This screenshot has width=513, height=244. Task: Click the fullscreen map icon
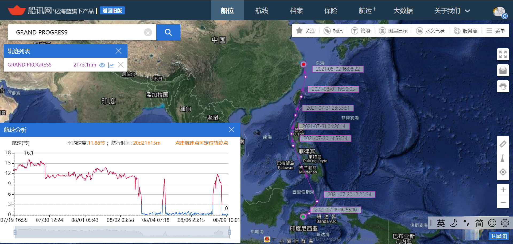click(503, 54)
